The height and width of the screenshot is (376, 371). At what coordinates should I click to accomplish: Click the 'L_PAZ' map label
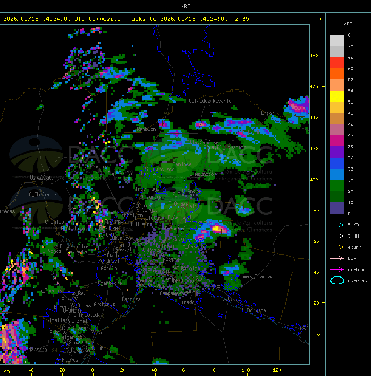[x=301, y=328]
